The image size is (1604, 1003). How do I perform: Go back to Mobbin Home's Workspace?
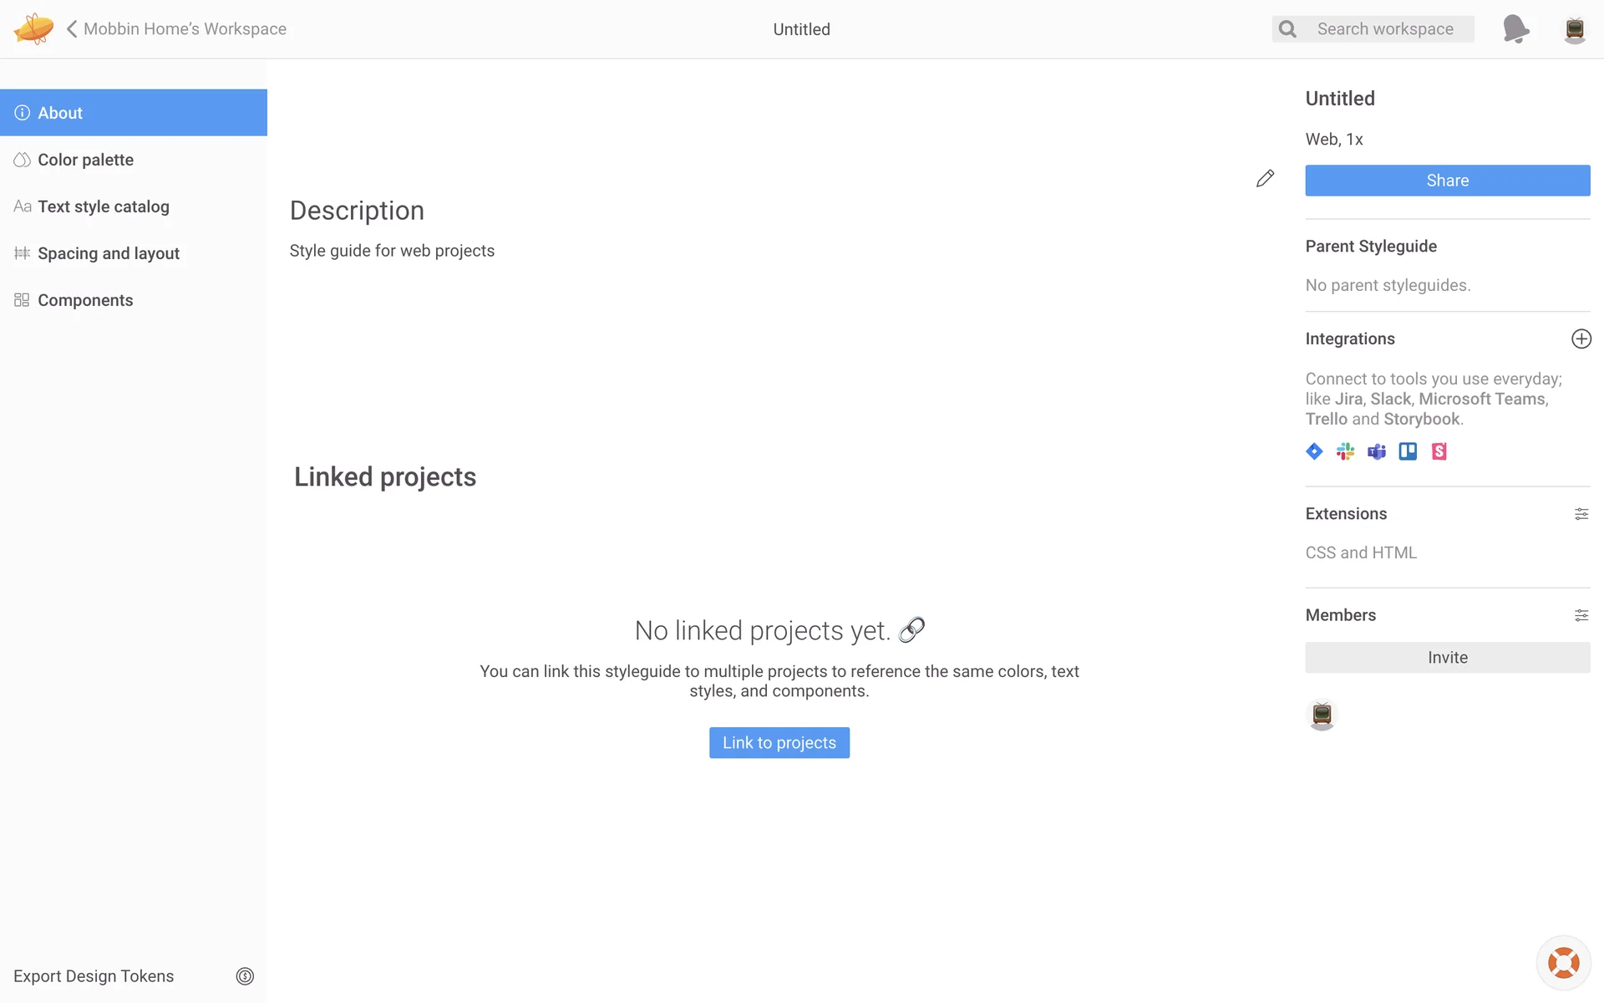click(176, 29)
